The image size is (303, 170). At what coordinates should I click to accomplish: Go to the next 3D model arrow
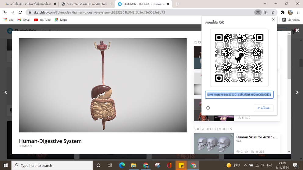297,92
